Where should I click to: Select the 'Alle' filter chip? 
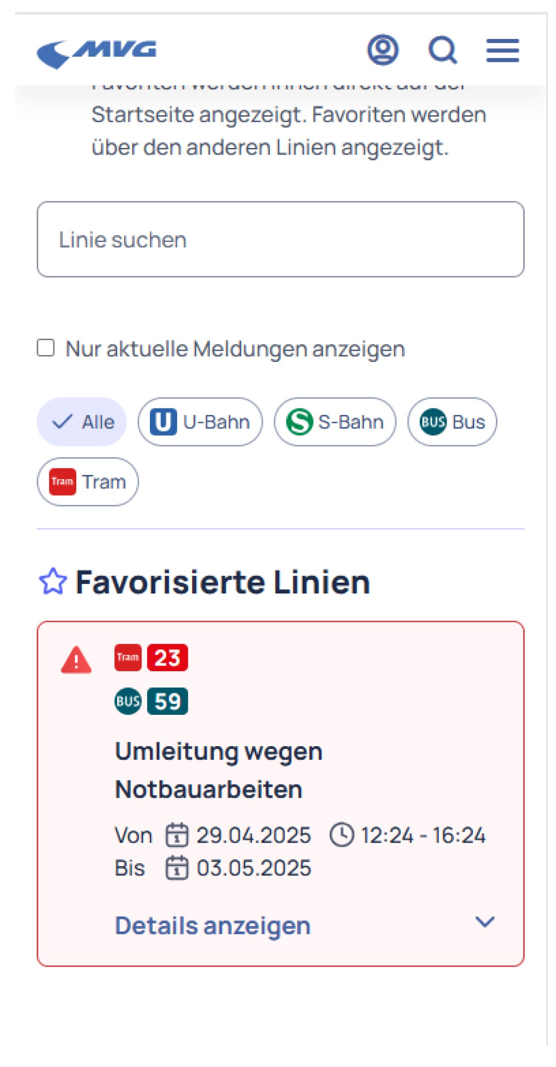82,422
